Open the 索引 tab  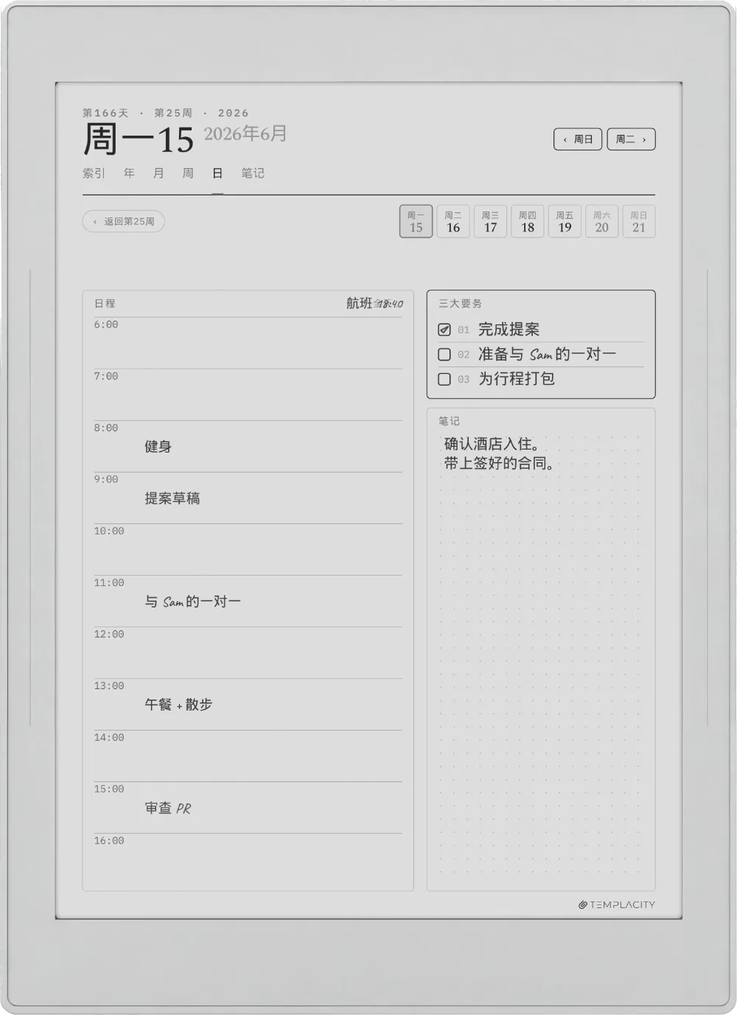pos(94,173)
